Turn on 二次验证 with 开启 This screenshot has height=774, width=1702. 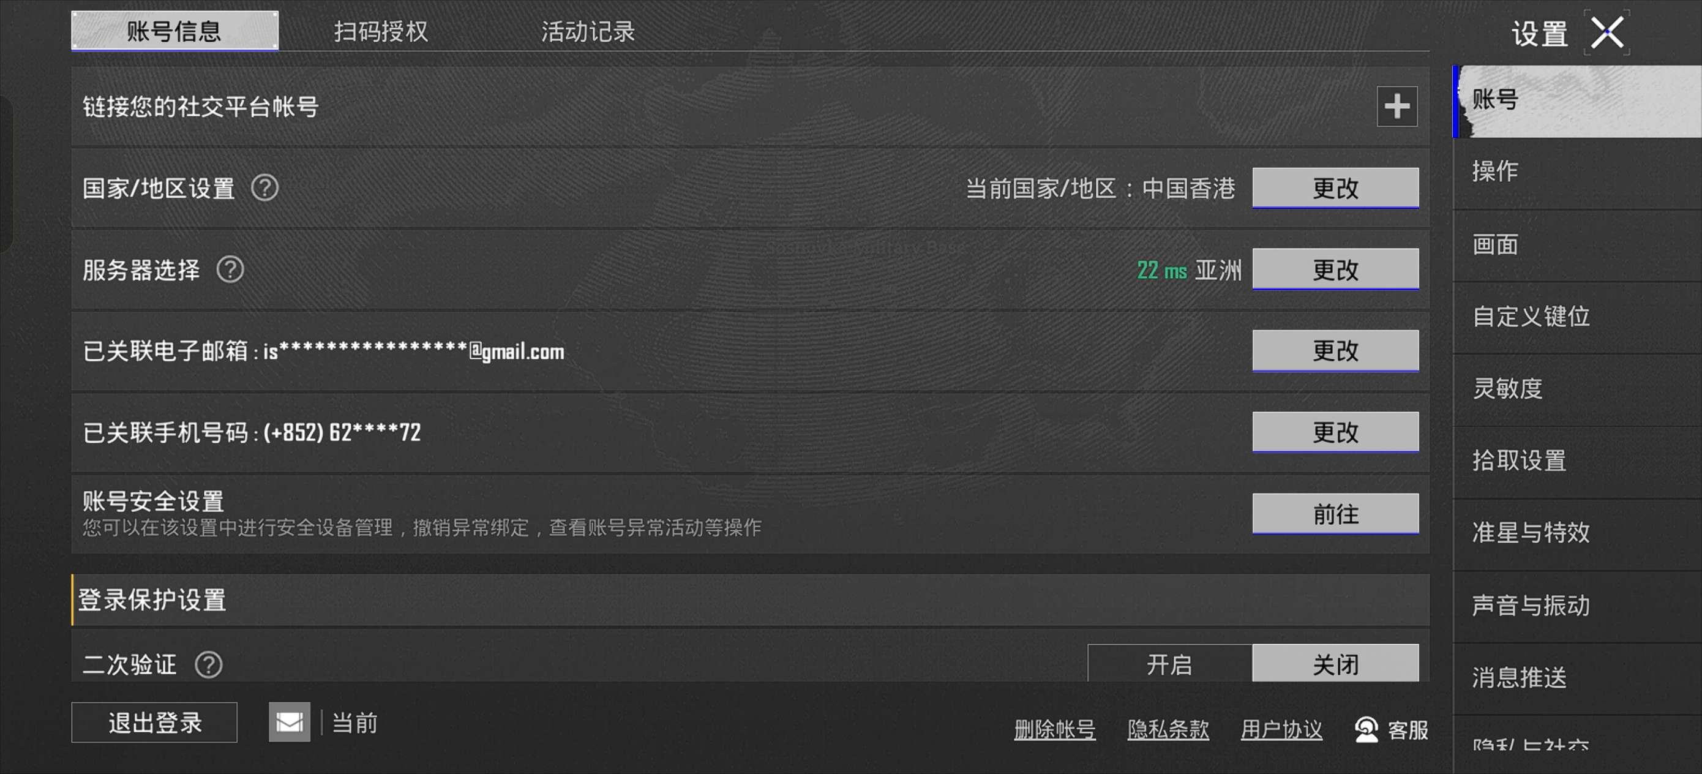tap(1169, 663)
